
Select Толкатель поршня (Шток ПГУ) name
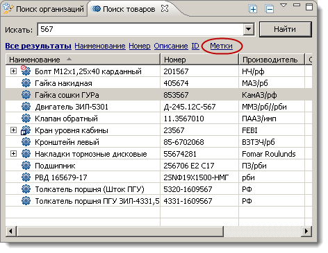point(90,189)
